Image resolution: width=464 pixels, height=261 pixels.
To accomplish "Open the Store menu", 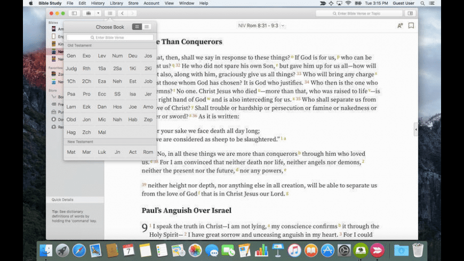I will 133,3.
